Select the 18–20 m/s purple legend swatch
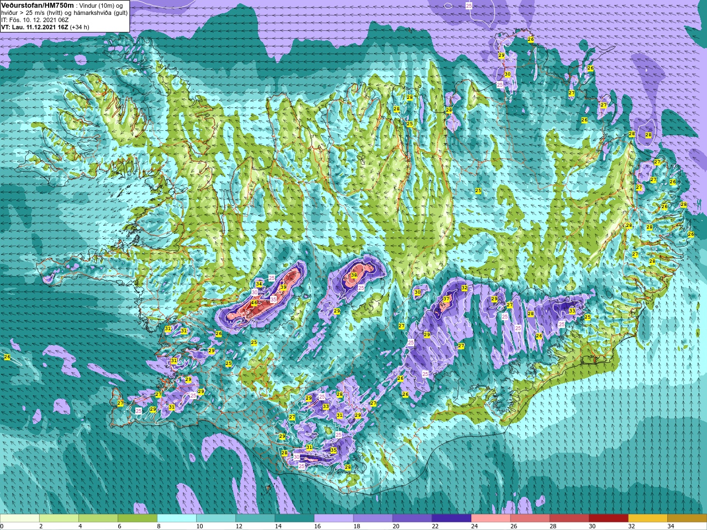Image resolution: width=707 pixels, height=530 pixels. pyautogui.click(x=373, y=518)
